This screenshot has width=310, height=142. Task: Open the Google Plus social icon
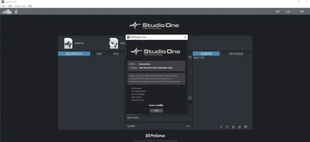point(227,127)
